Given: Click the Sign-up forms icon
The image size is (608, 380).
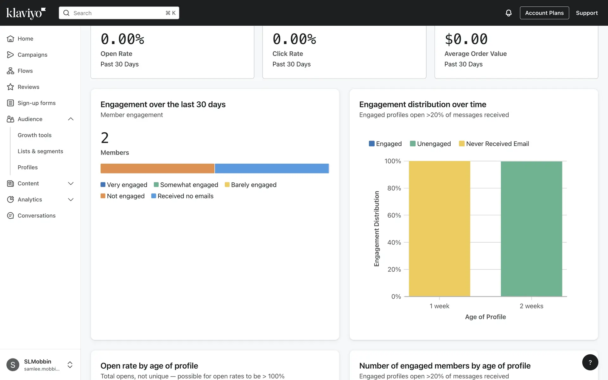Looking at the screenshot, I should (10, 103).
